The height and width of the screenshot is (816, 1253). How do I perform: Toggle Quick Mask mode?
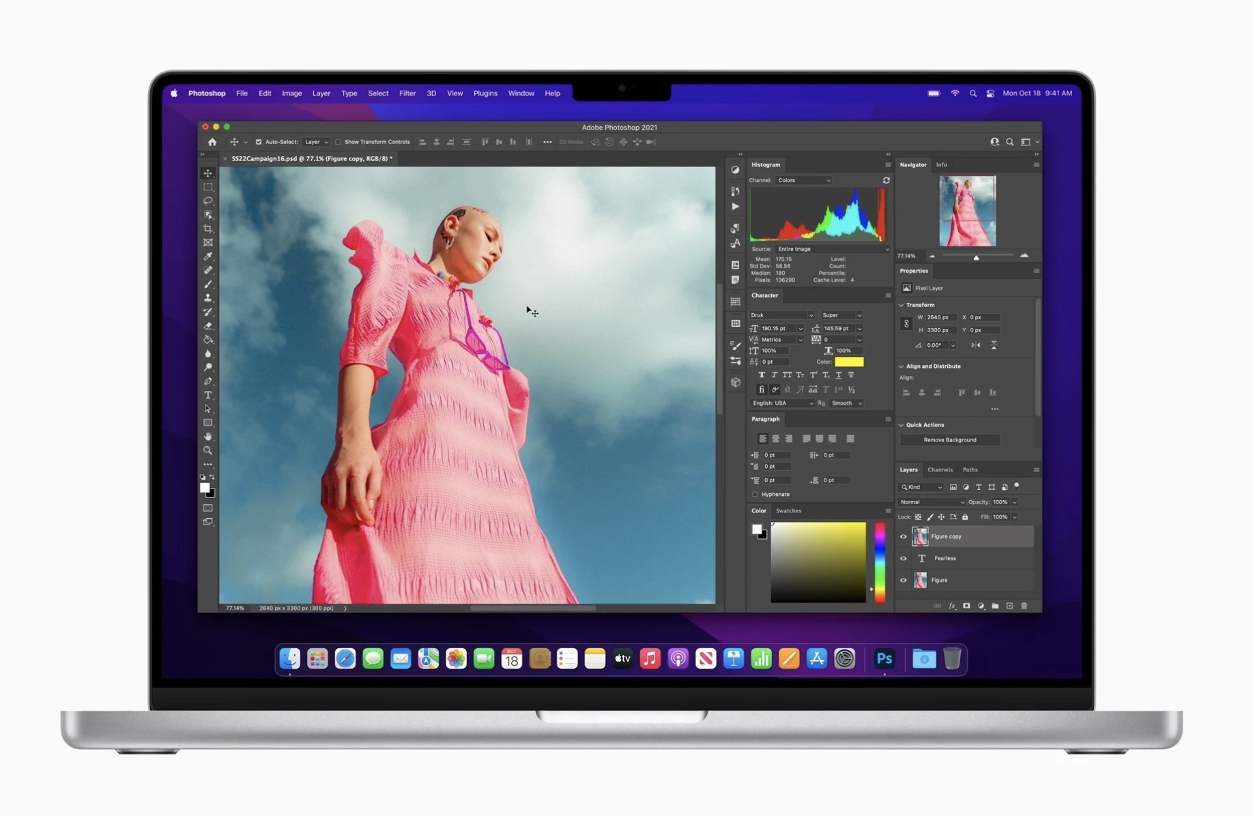tap(208, 508)
